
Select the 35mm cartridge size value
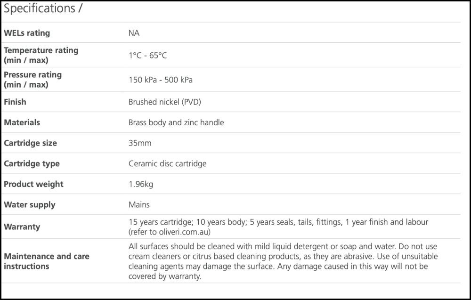coord(140,143)
